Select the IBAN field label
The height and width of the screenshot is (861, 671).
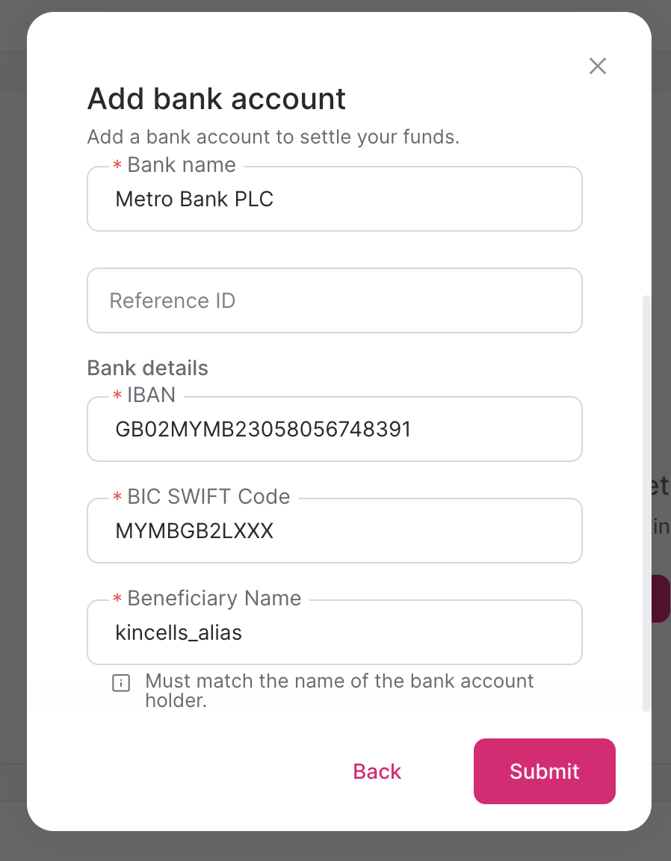(152, 395)
